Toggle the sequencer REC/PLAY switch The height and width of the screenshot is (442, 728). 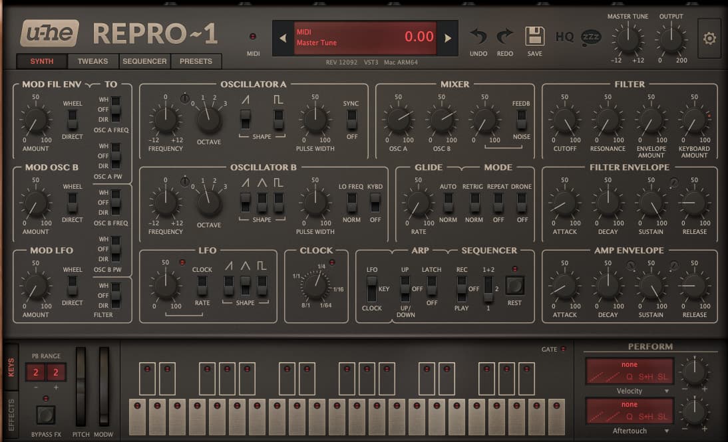(461, 288)
